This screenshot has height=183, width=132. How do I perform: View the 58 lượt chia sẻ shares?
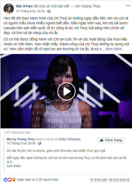coord(119,180)
